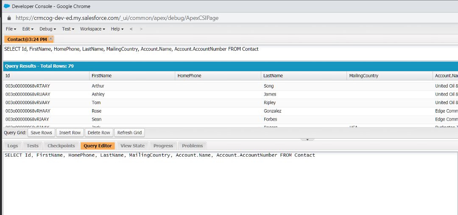This screenshot has width=458, height=215.
Task: Sort by the HomePhone column header
Action: click(218, 76)
